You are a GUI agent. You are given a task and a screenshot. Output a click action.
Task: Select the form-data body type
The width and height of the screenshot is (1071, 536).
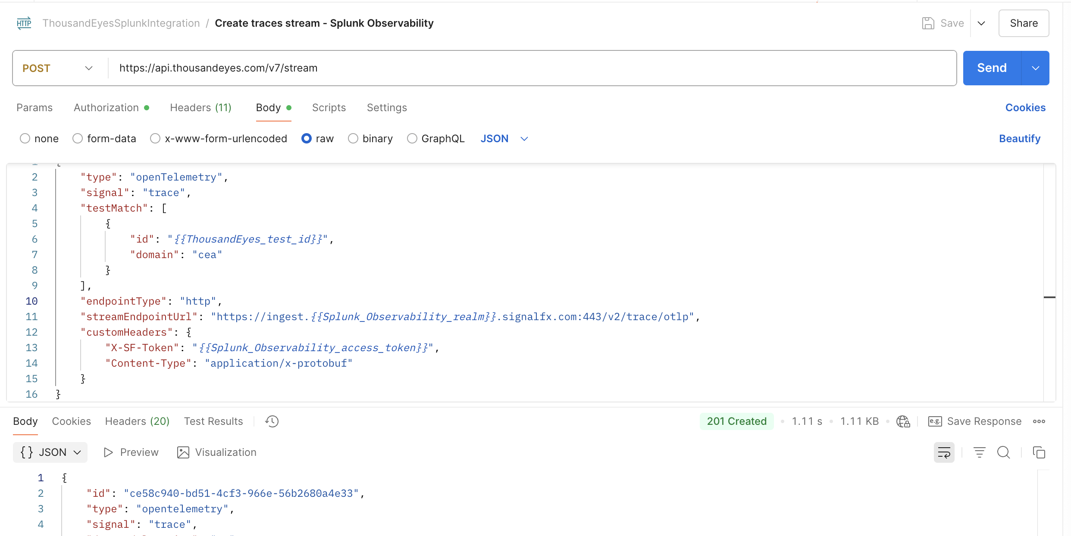78,139
